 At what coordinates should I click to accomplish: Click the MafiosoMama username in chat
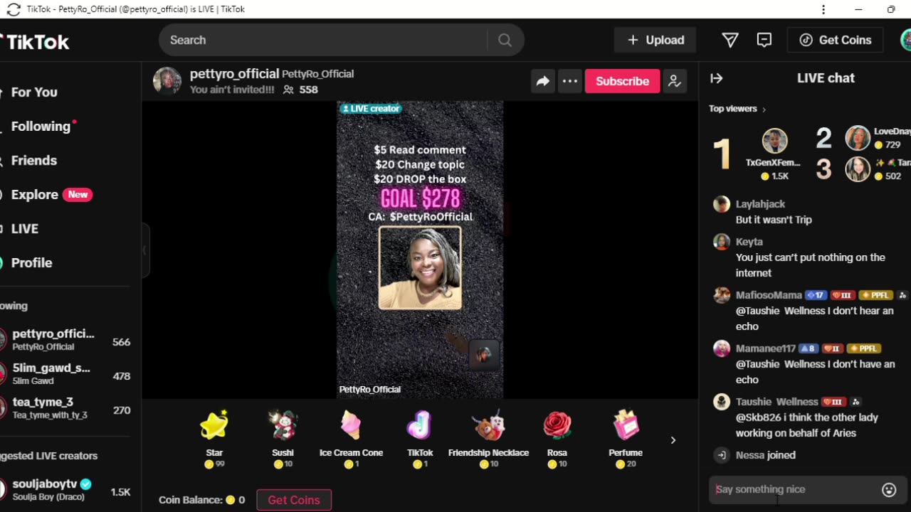pyautogui.click(x=769, y=295)
